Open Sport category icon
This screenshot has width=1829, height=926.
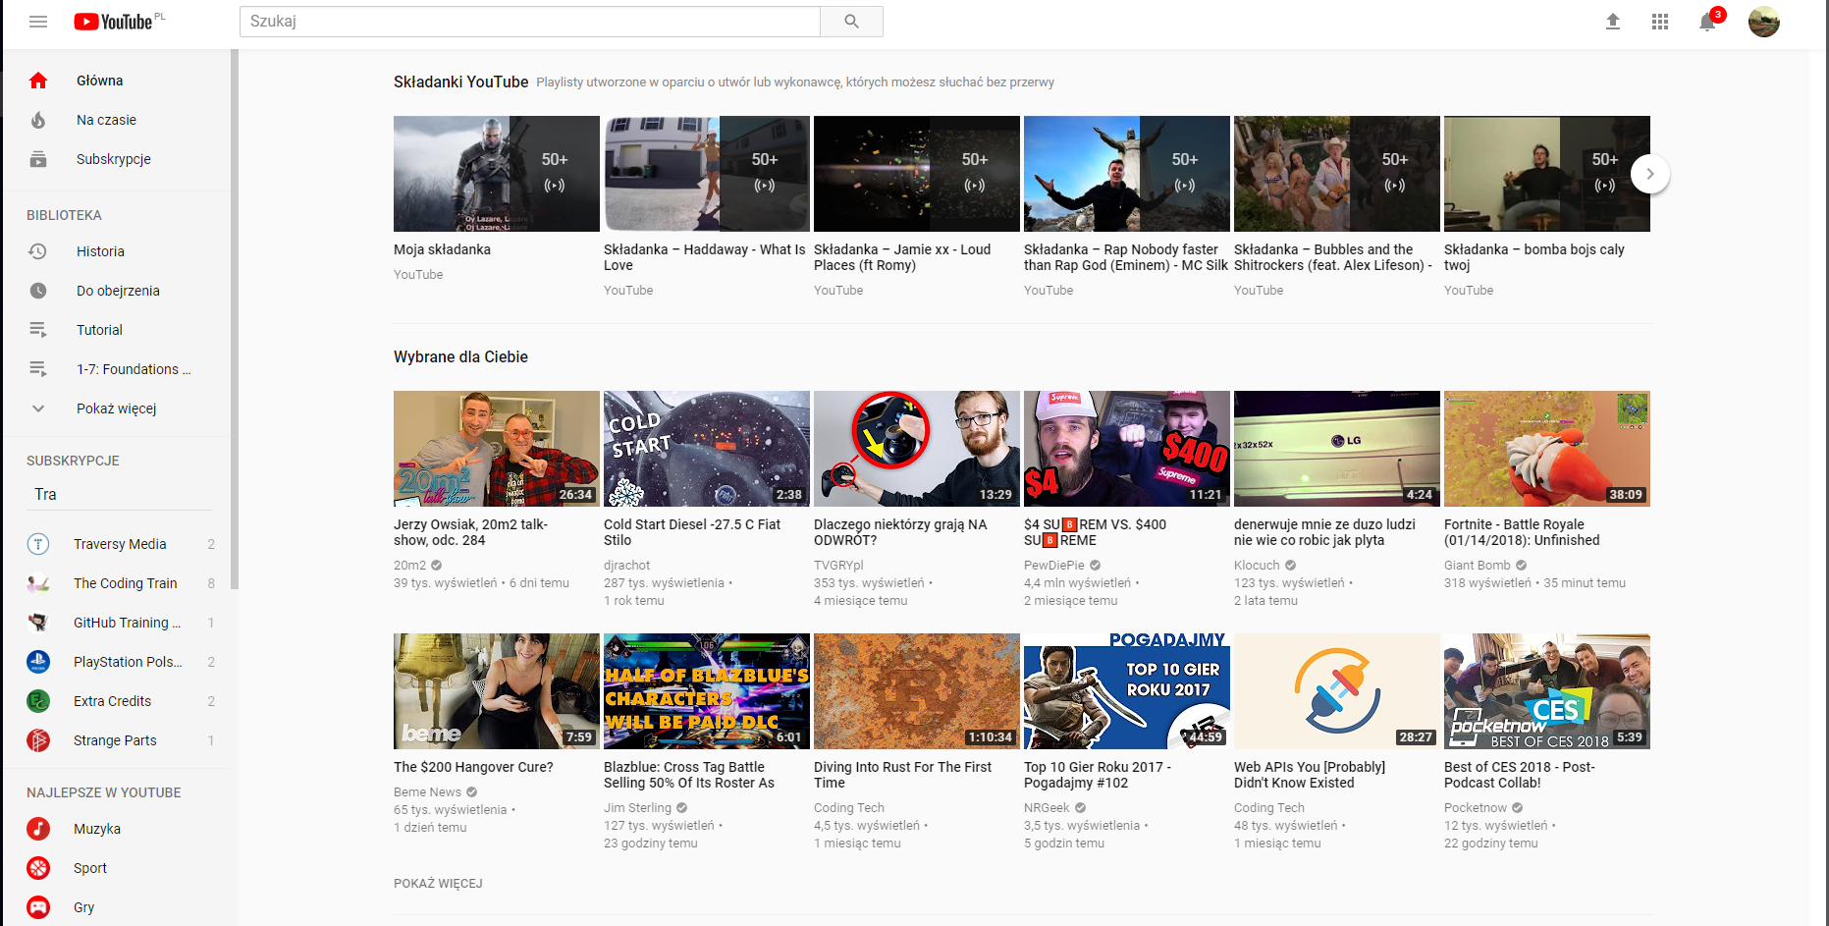[38, 868]
